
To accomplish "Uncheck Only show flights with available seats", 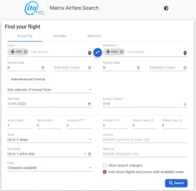I will tap(105, 172).
